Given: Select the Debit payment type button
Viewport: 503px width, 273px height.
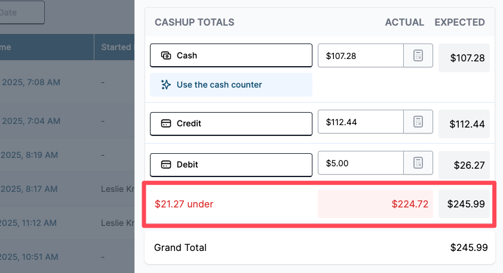Looking at the screenshot, I should point(231,165).
